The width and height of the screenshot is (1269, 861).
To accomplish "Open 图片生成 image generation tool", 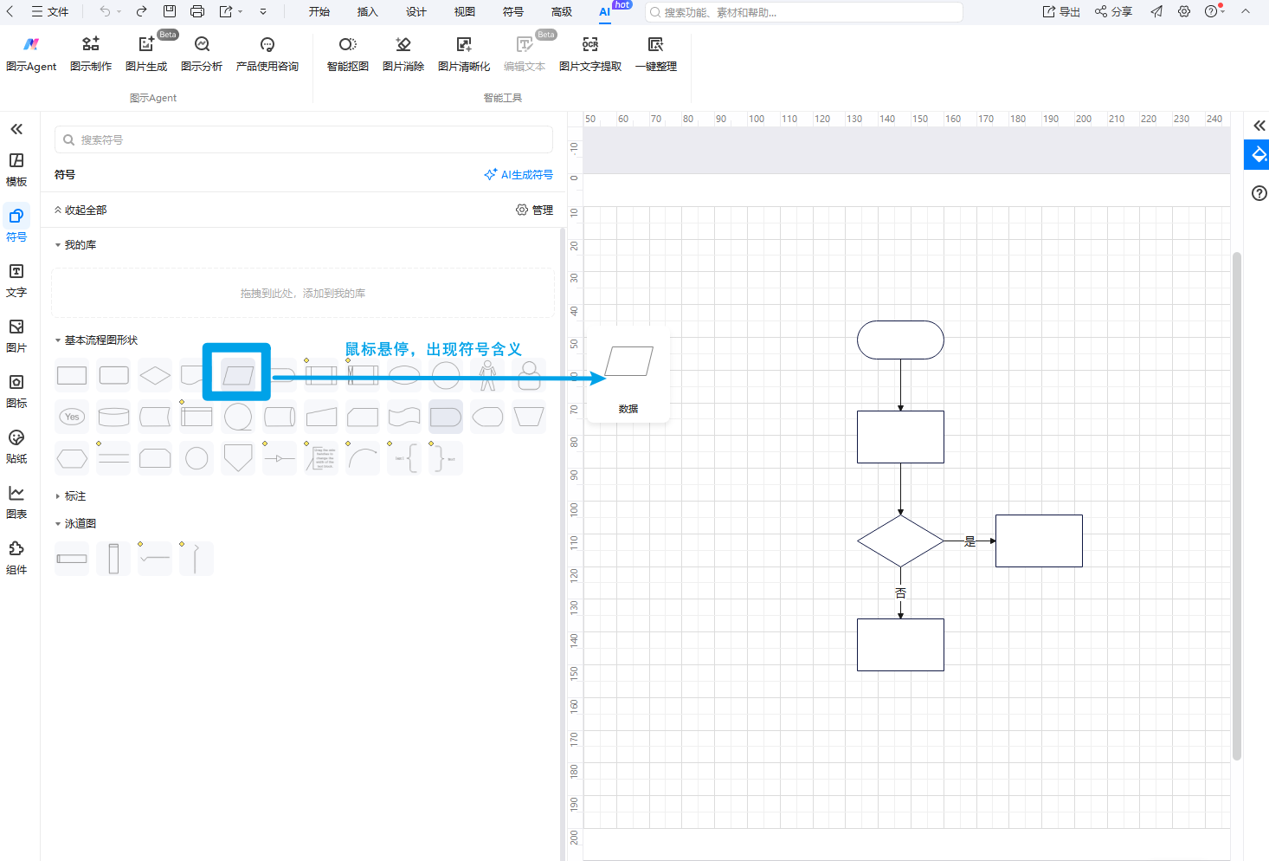I will tap(146, 54).
